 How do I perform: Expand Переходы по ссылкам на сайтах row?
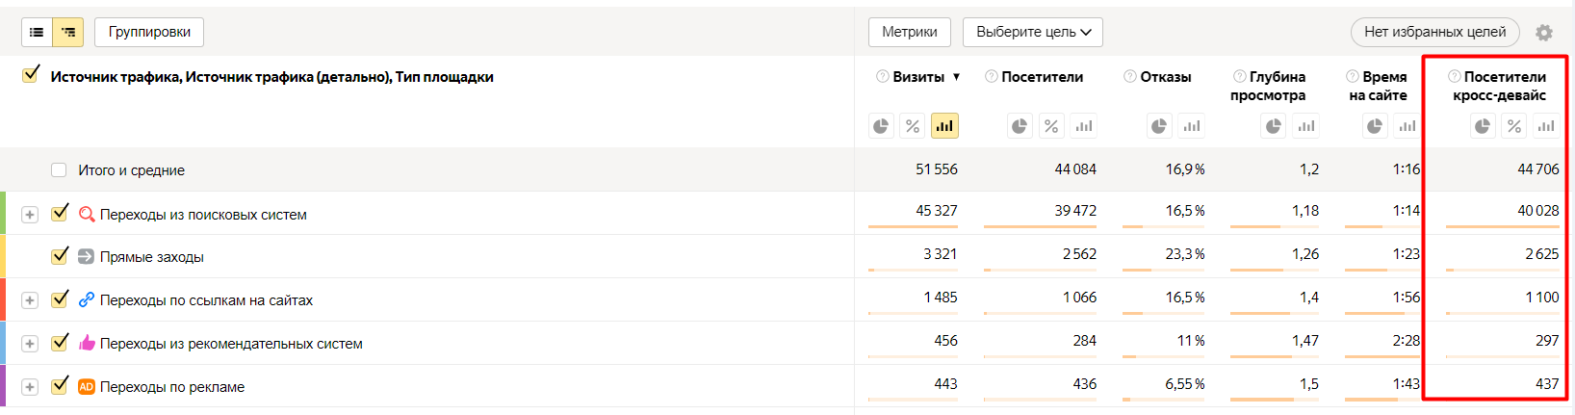tap(30, 300)
